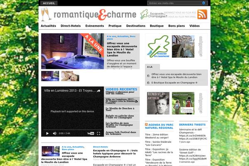Select the massage slider thumbnail
Image resolution: width=249 pixels, height=166 pixels.
(70, 76)
